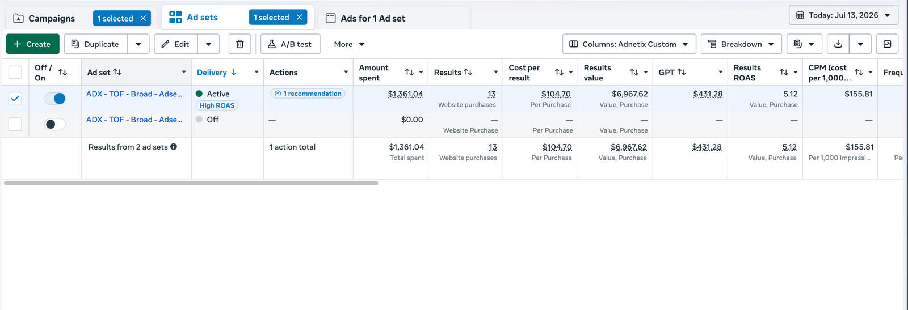Open the Breakdown dropdown
Screen dimensions: 908x310
[741, 44]
